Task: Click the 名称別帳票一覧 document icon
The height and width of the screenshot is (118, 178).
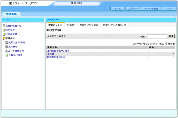Action: tap(4, 26)
